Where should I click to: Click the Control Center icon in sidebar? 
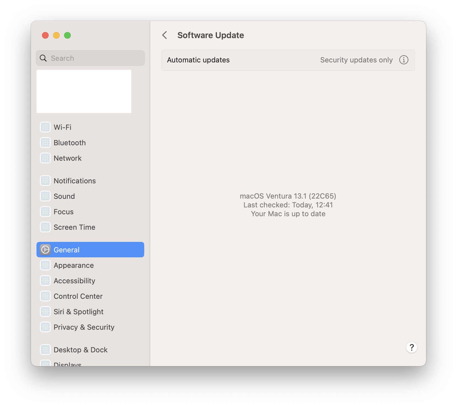45,296
